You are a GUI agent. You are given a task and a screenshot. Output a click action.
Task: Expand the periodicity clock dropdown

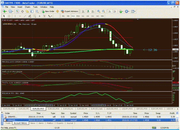pyautogui.click(x=129, y=12)
